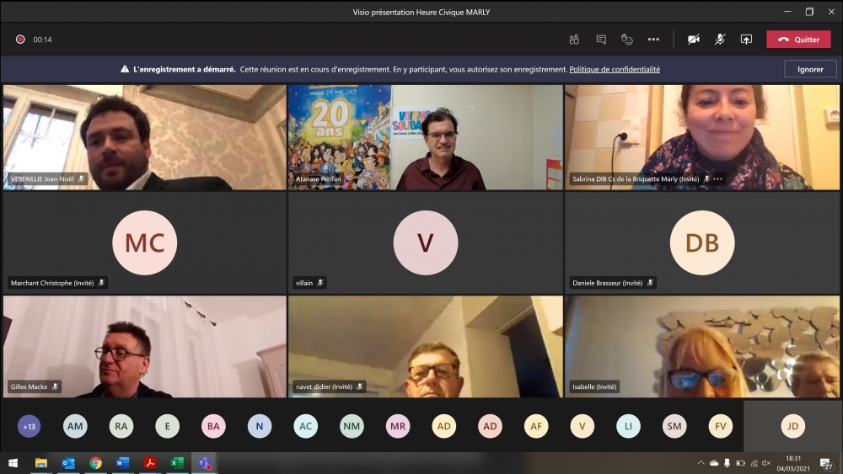Screen dimensions: 843x474
Task: Open the More actions ellipsis menu
Action: tap(653, 40)
